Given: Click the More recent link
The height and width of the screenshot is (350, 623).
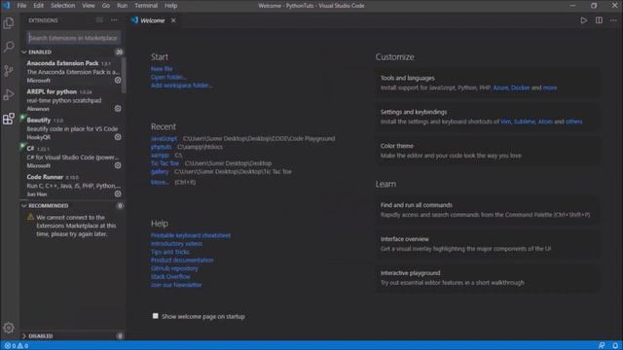Looking at the screenshot, I should click(x=160, y=182).
